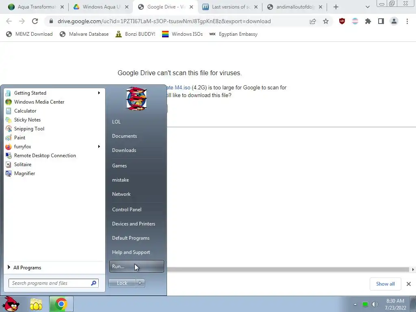Screen dimensions: 416x312
Task: Launch the Snipping Tool
Action: [x=29, y=129]
